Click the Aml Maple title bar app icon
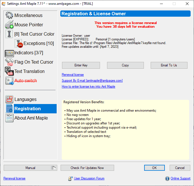 [3, 4]
